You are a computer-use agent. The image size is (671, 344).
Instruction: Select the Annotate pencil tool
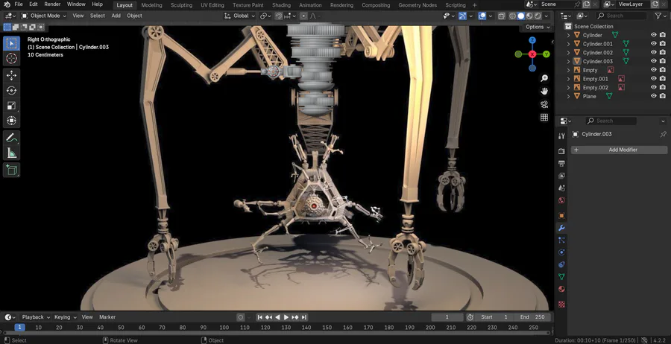pos(12,138)
